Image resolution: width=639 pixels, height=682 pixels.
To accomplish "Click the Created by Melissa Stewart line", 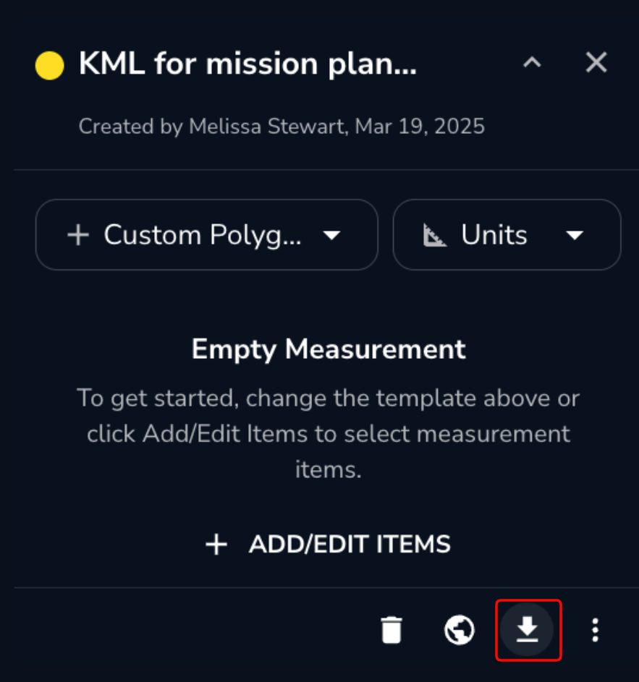I will [x=282, y=127].
